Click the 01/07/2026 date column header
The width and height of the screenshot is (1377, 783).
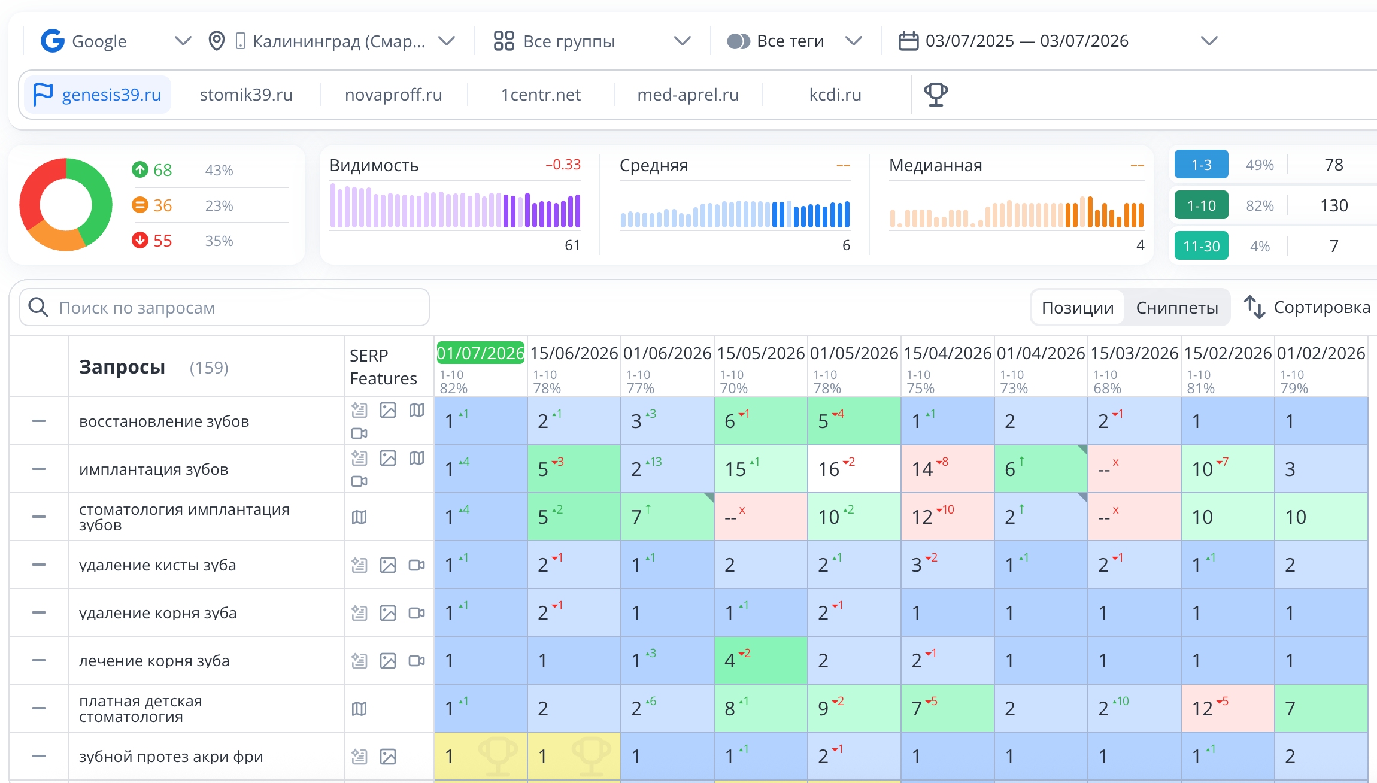pyautogui.click(x=481, y=353)
